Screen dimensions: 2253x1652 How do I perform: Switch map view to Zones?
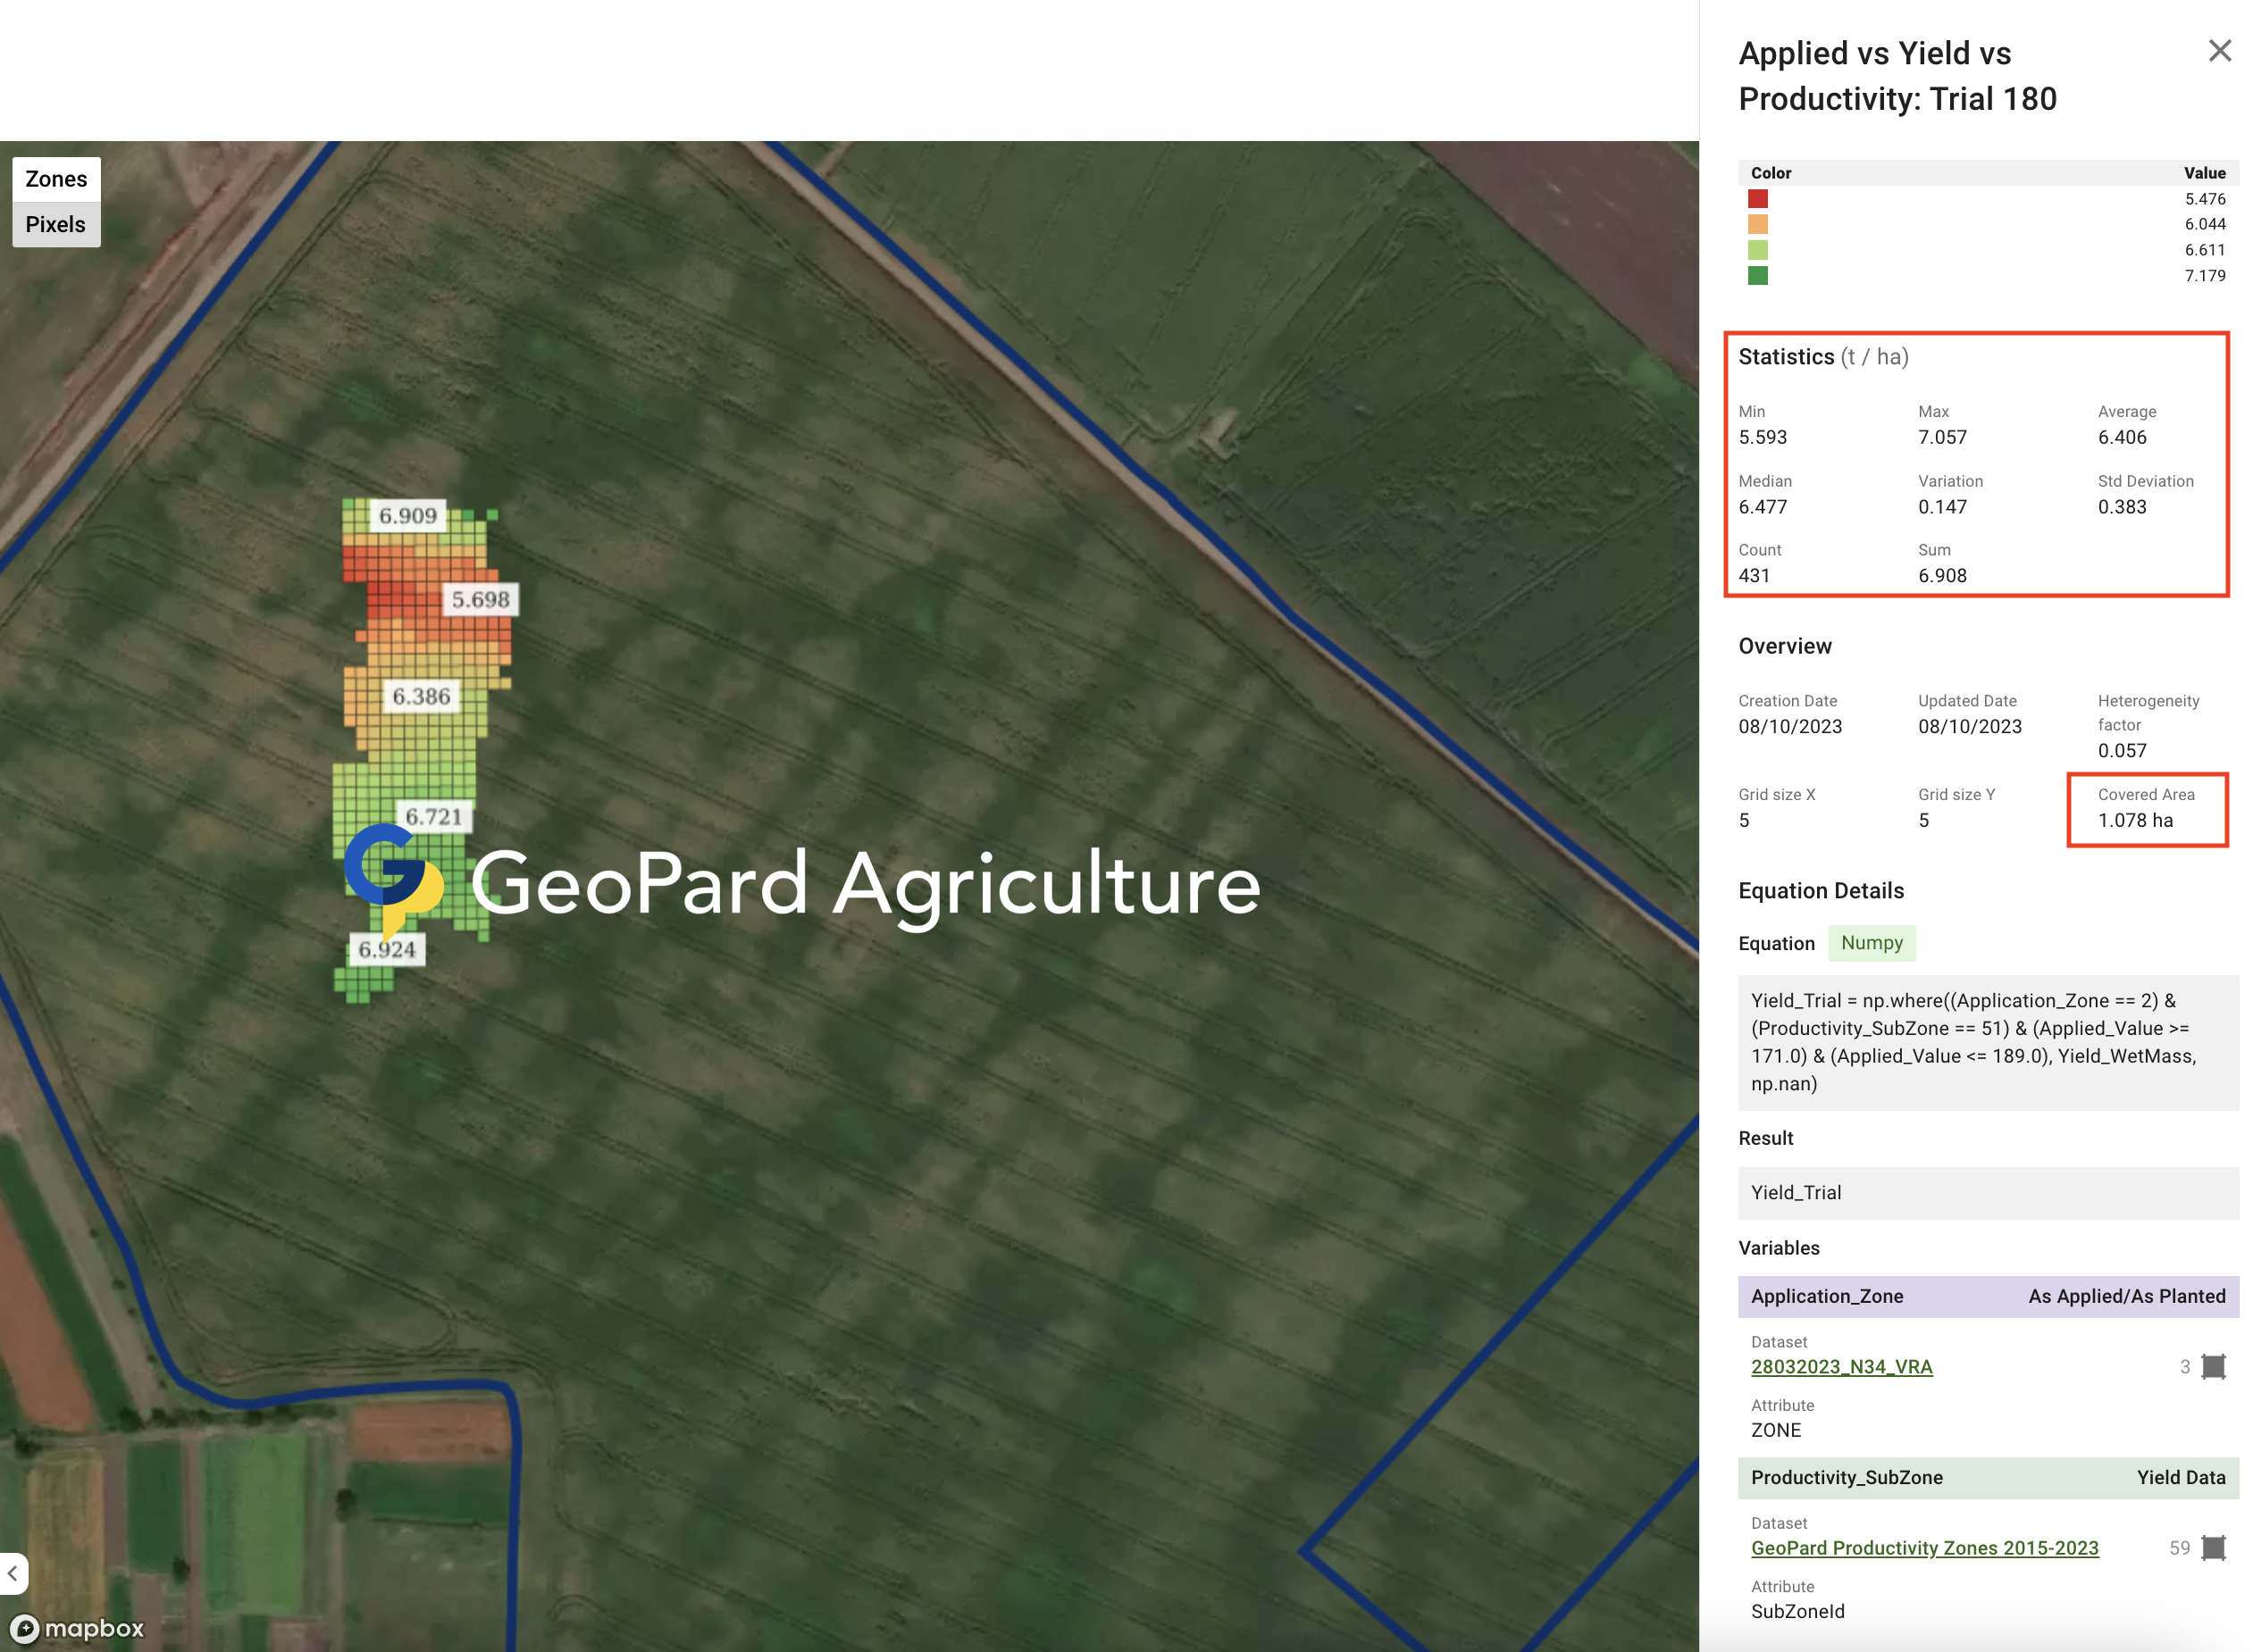(56, 179)
